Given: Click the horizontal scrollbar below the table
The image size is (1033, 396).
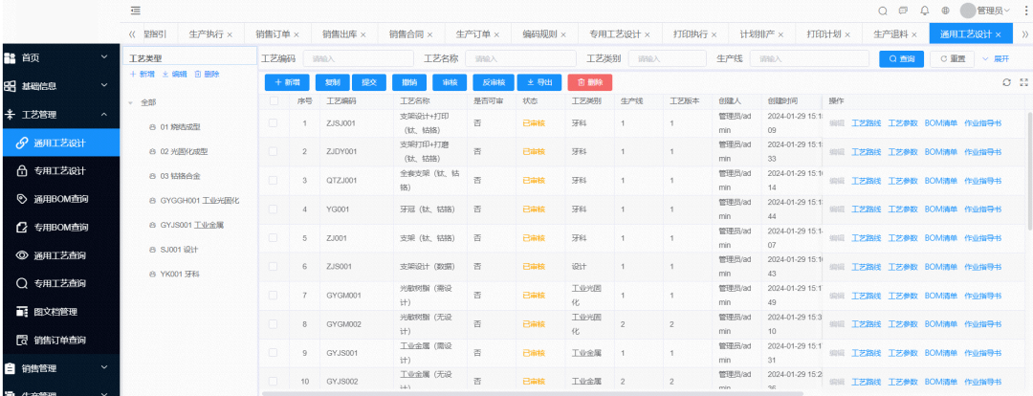Looking at the screenshot, I should [574, 392].
